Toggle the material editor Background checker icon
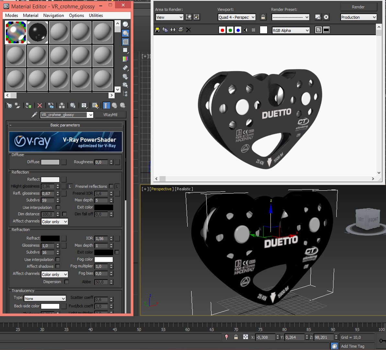The height and width of the screenshot is (350, 386). pyautogui.click(x=126, y=41)
